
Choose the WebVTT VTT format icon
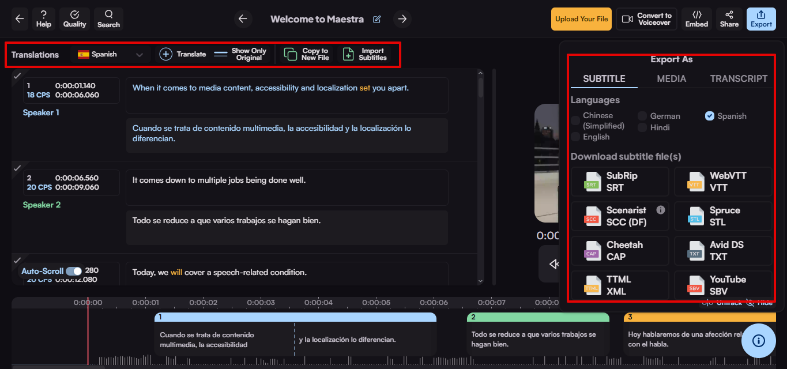click(695, 181)
